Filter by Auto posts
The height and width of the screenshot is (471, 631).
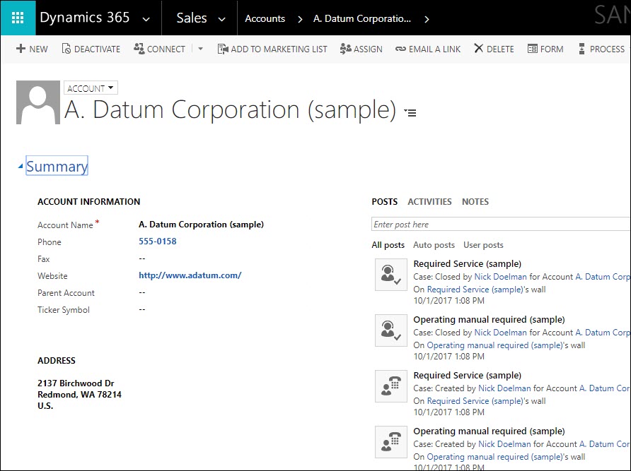point(434,245)
